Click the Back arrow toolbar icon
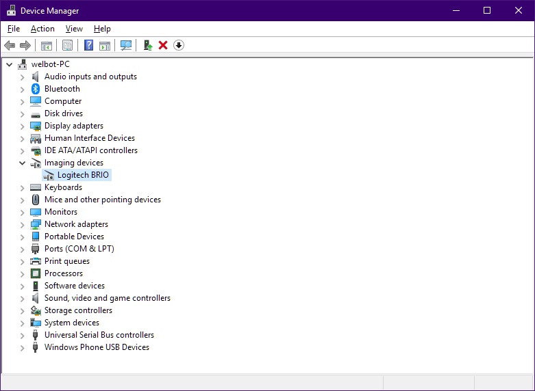 pyautogui.click(x=10, y=45)
